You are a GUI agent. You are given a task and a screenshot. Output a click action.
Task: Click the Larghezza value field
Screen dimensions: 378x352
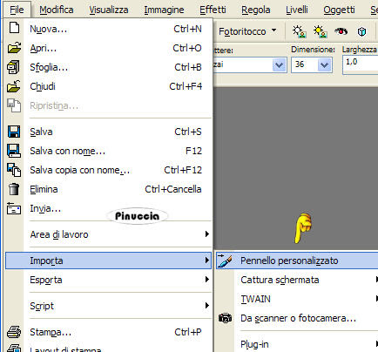361,65
